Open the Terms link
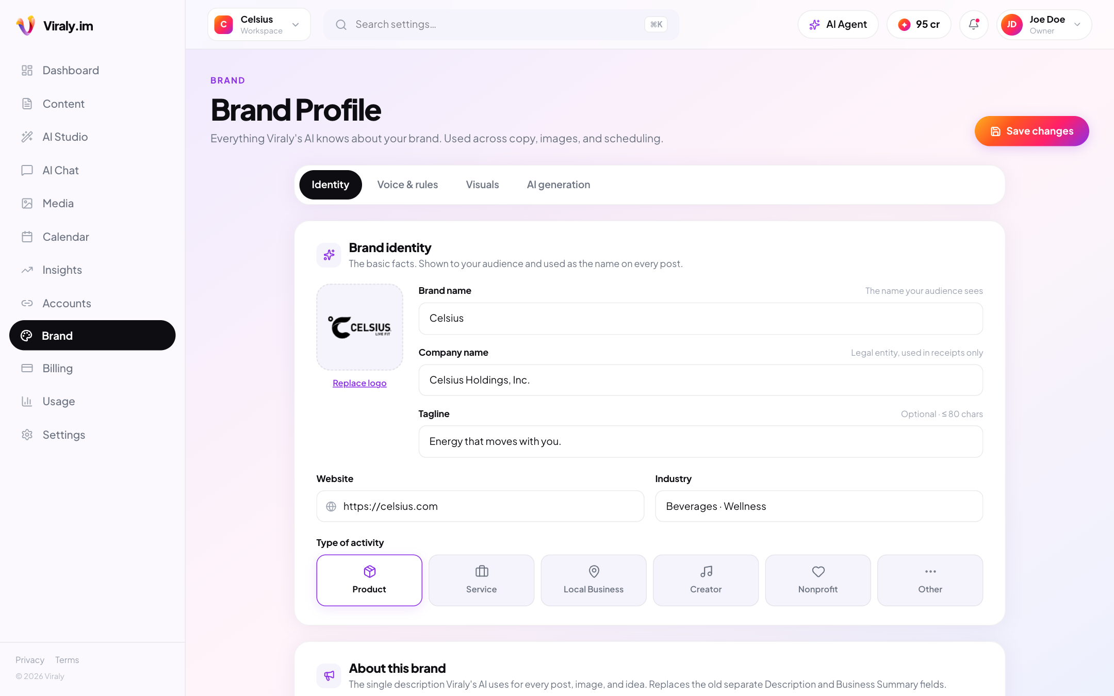 (67, 660)
